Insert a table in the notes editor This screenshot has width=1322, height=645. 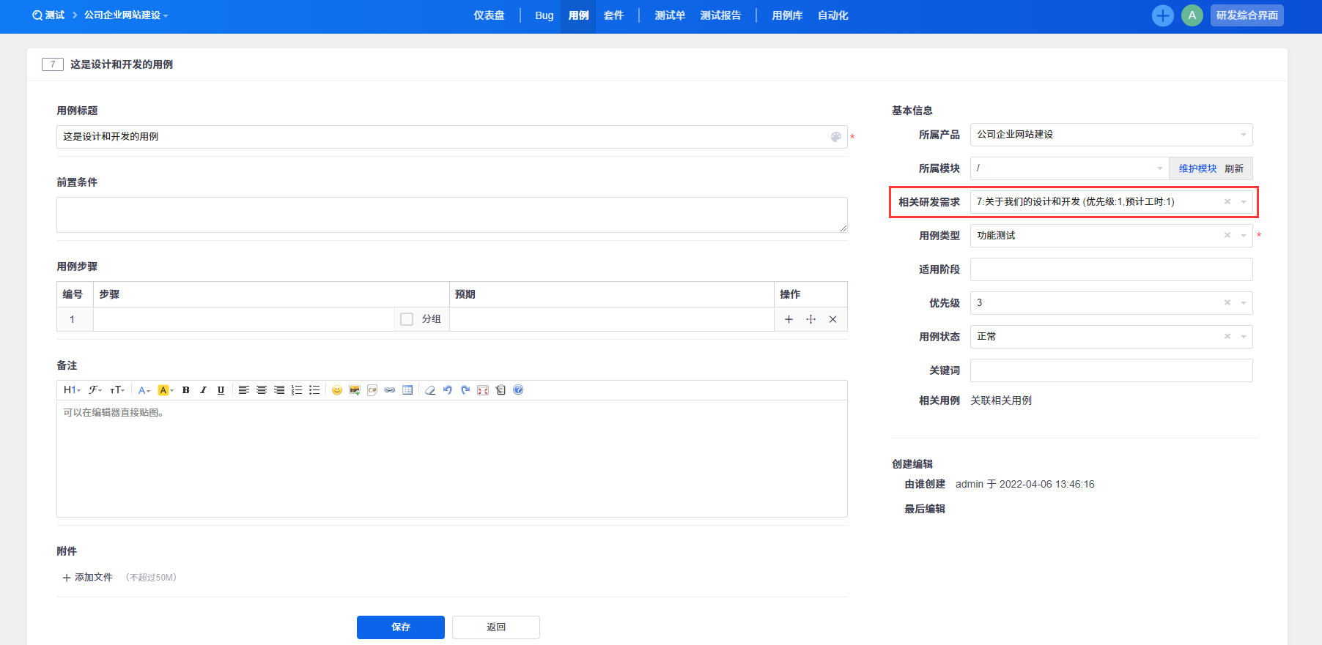point(407,390)
